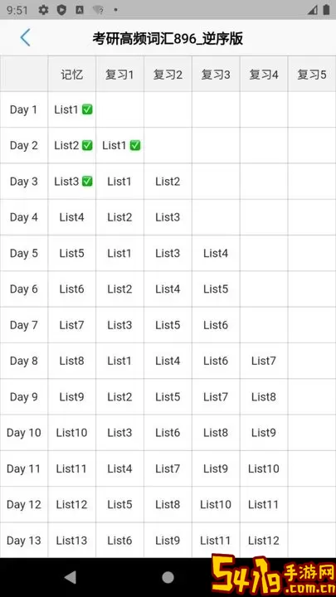Image resolution: width=336 pixels, height=597 pixels.
Task: Tap the shield icon in status bar
Action: [x=61, y=10]
